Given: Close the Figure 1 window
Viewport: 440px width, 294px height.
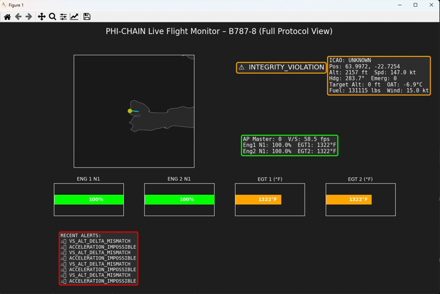Looking at the screenshot, I should 431,5.
